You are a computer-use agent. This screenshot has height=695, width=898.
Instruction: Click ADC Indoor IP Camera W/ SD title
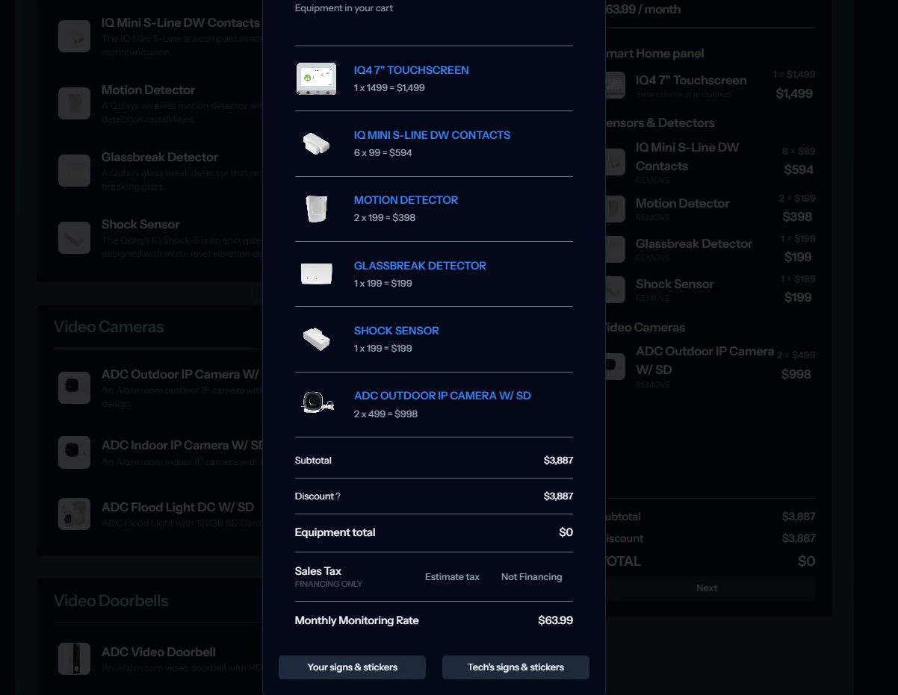[x=182, y=446]
